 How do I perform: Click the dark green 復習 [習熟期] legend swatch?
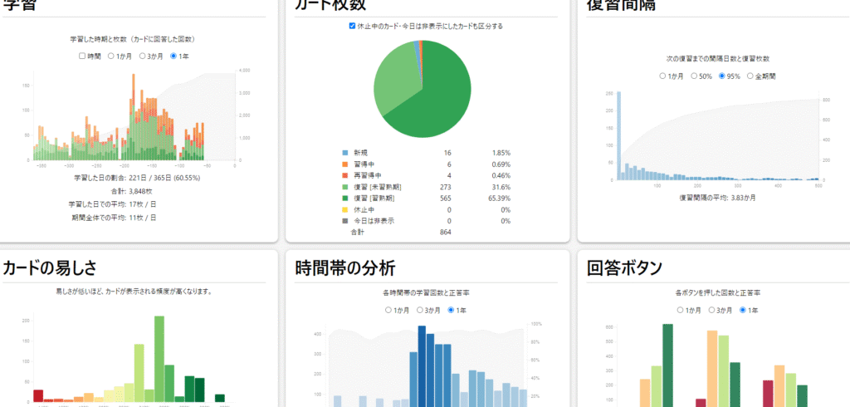point(344,199)
